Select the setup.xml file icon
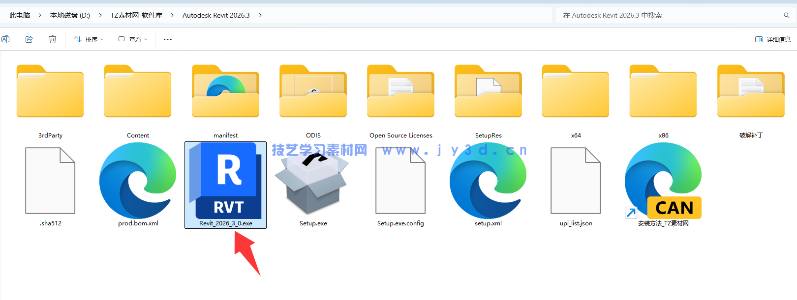The height and width of the screenshot is (300, 797). pyautogui.click(x=488, y=181)
